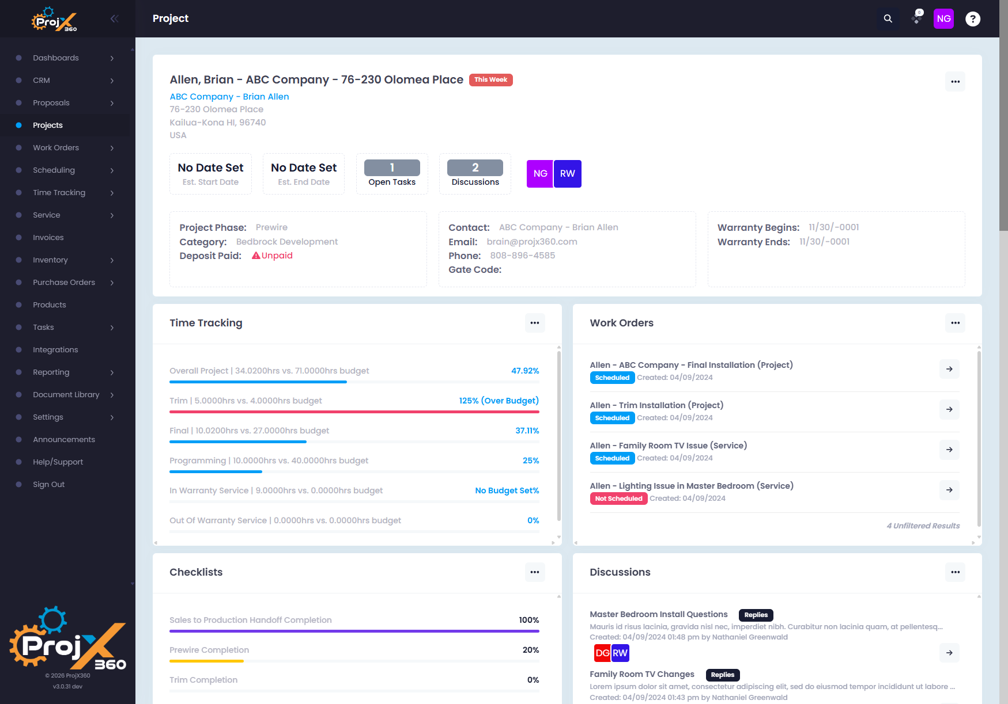Open Checklists panel three-dot menu
This screenshot has width=1008, height=704.
pos(535,572)
